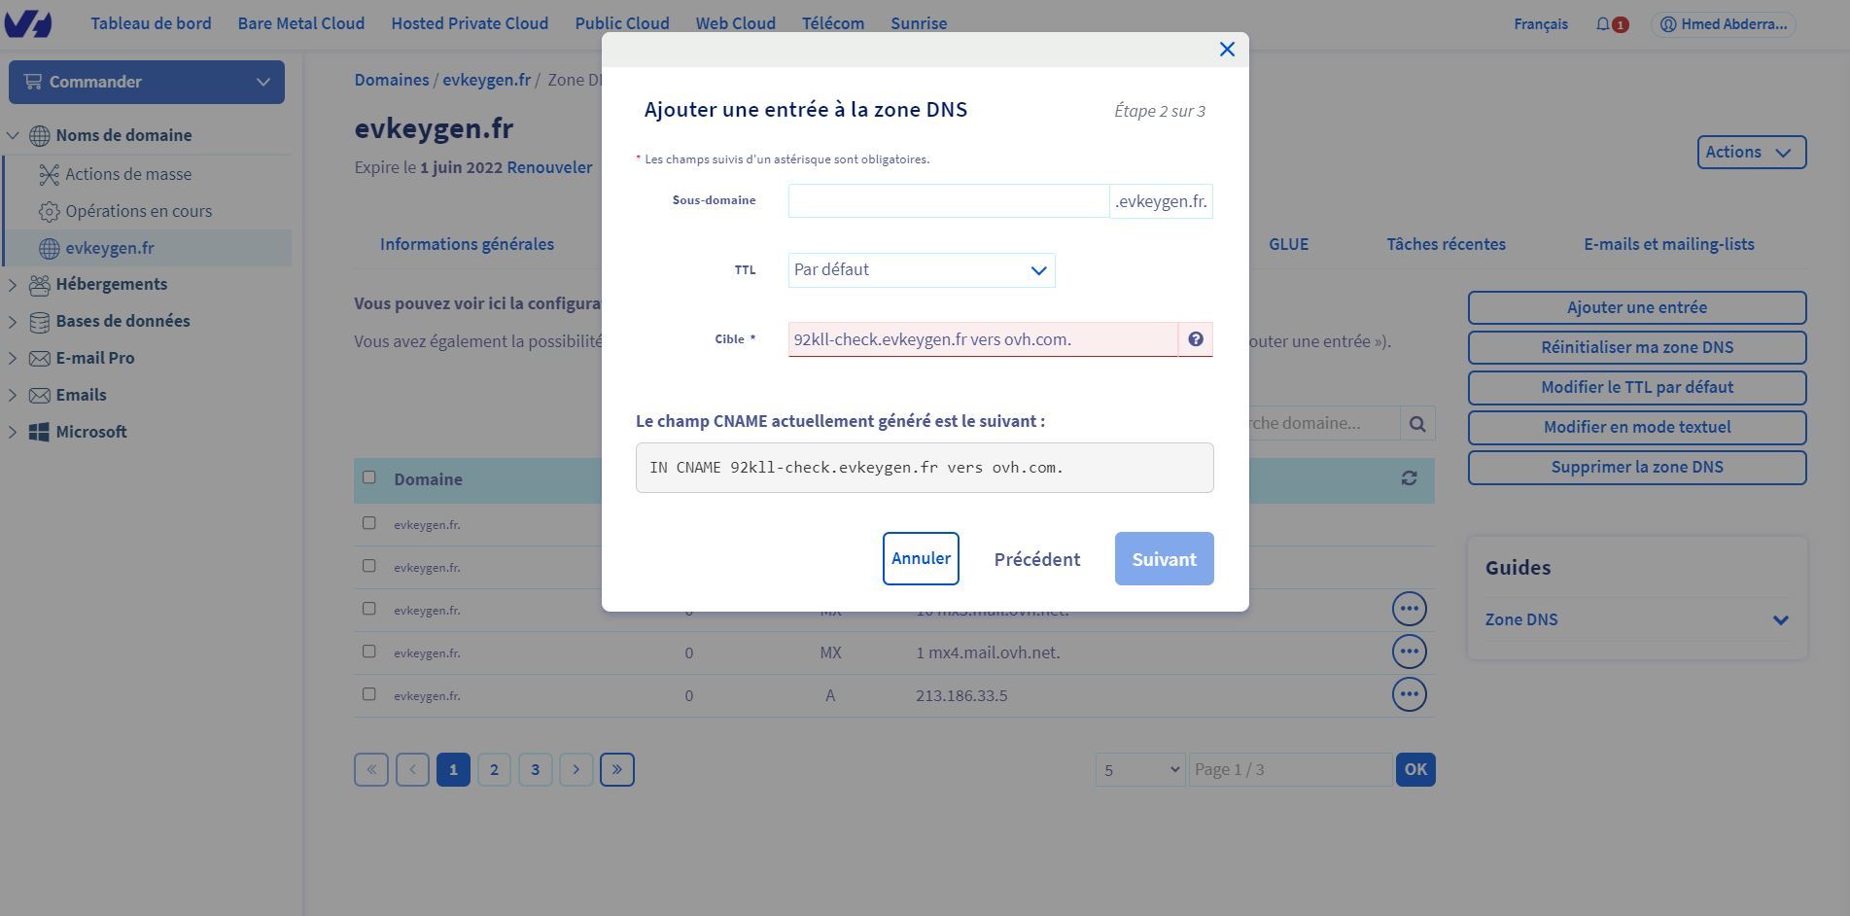This screenshot has height=916, width=1850.
Task: Toggle the select-all Domaine header checkbox
Action: coord(369,477)
